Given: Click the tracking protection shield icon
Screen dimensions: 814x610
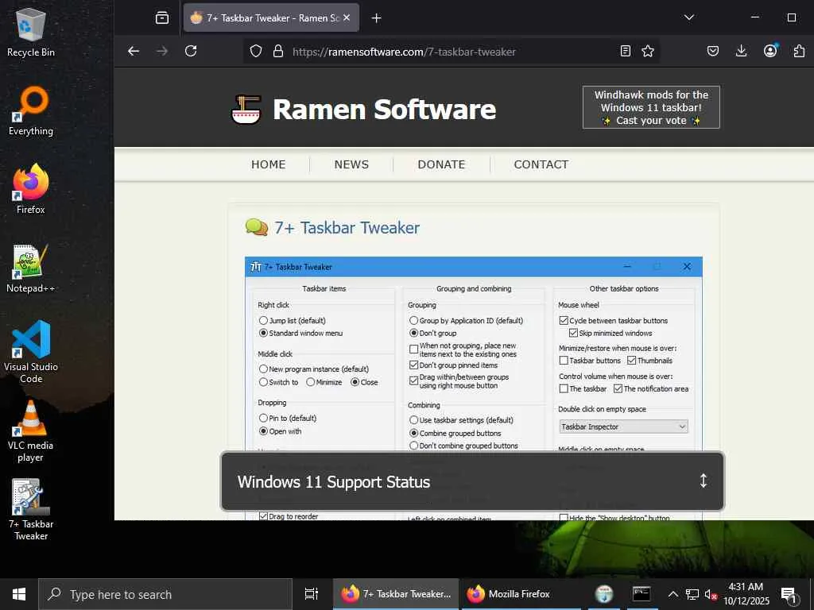Looking at the screenshot, I should [x=256, y=51].
